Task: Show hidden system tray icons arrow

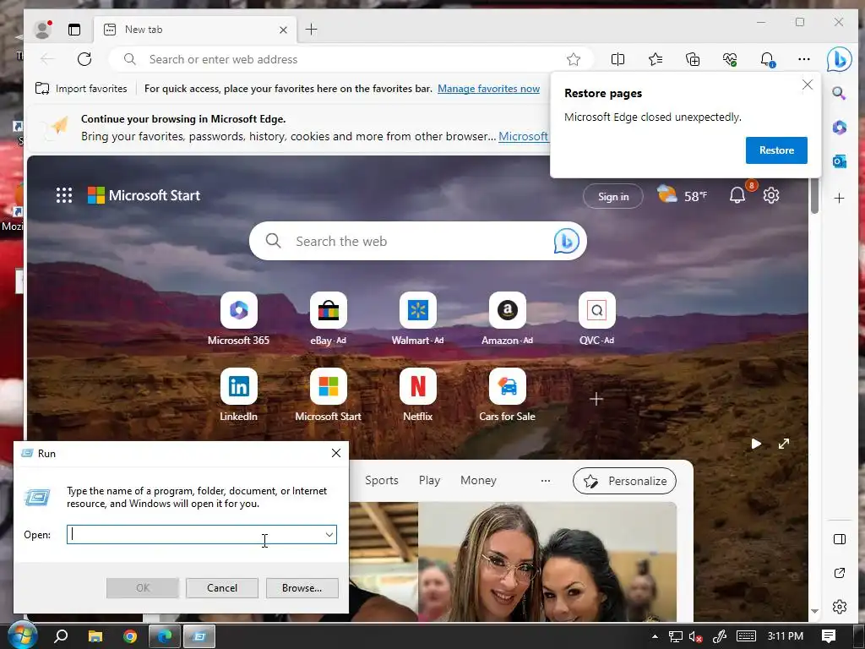Action: (x=655, y=635)
